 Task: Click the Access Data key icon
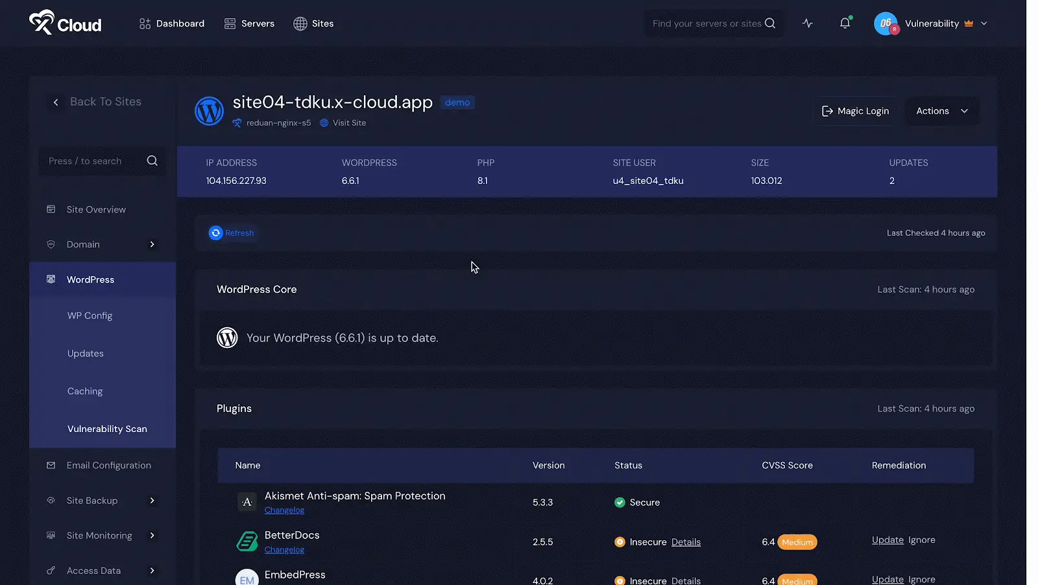tap(51, 571)
